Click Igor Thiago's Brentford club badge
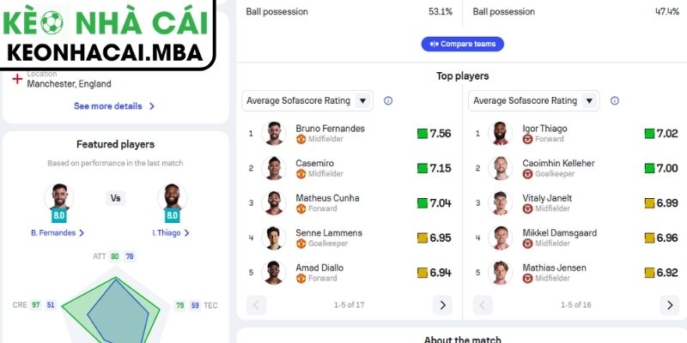This screenshot has height=343, width=687. pyautogui.click(x=527, y=139)
